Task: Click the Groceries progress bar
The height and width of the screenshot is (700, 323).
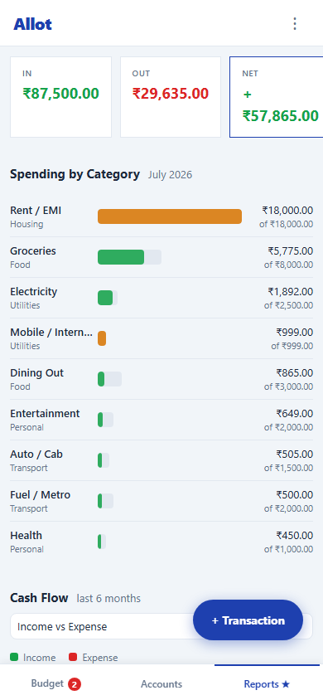Action: click(x=129, y=257)
